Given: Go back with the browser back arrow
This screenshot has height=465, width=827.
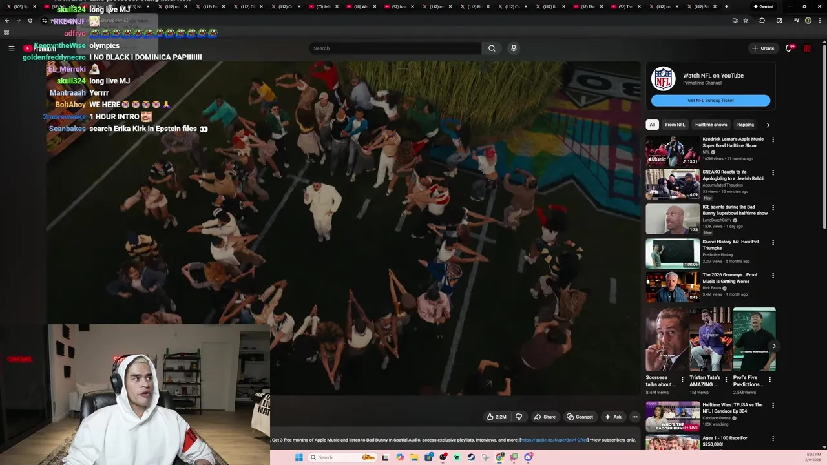Looking at the screenshot, I should pos(6,21).
